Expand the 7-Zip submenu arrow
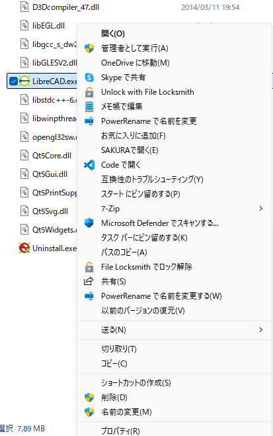This screenshot has width=273, height=436. click(261, 209)
